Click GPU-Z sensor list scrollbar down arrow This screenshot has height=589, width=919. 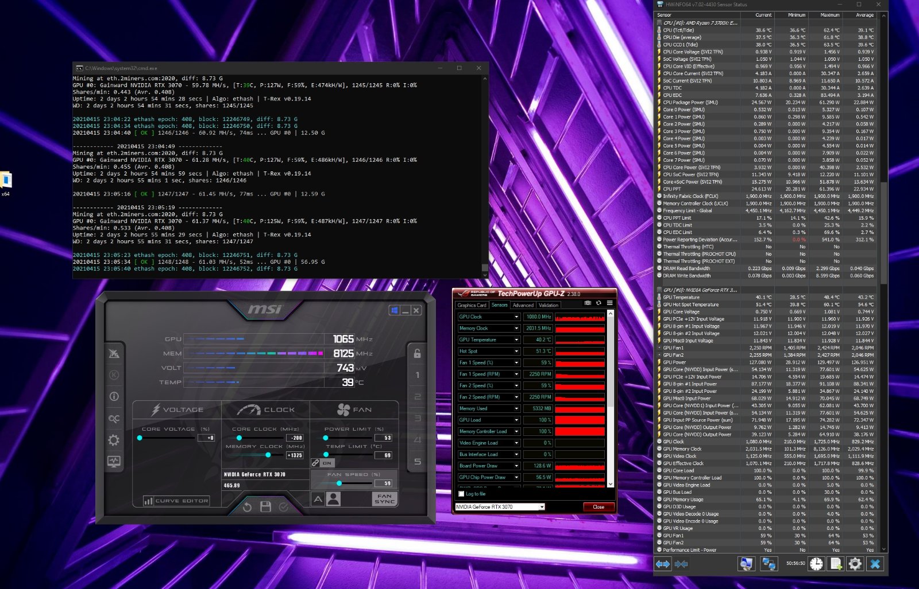point(610,484)
